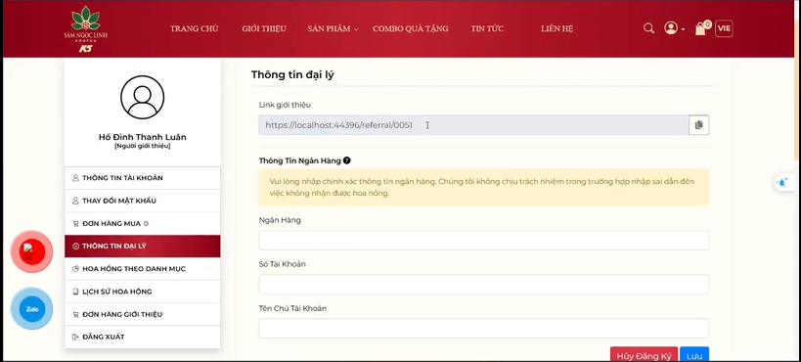The image size is (801, 362).
Task: Copy the referral link with clipboard icon
Action: [x=699, y=125]
